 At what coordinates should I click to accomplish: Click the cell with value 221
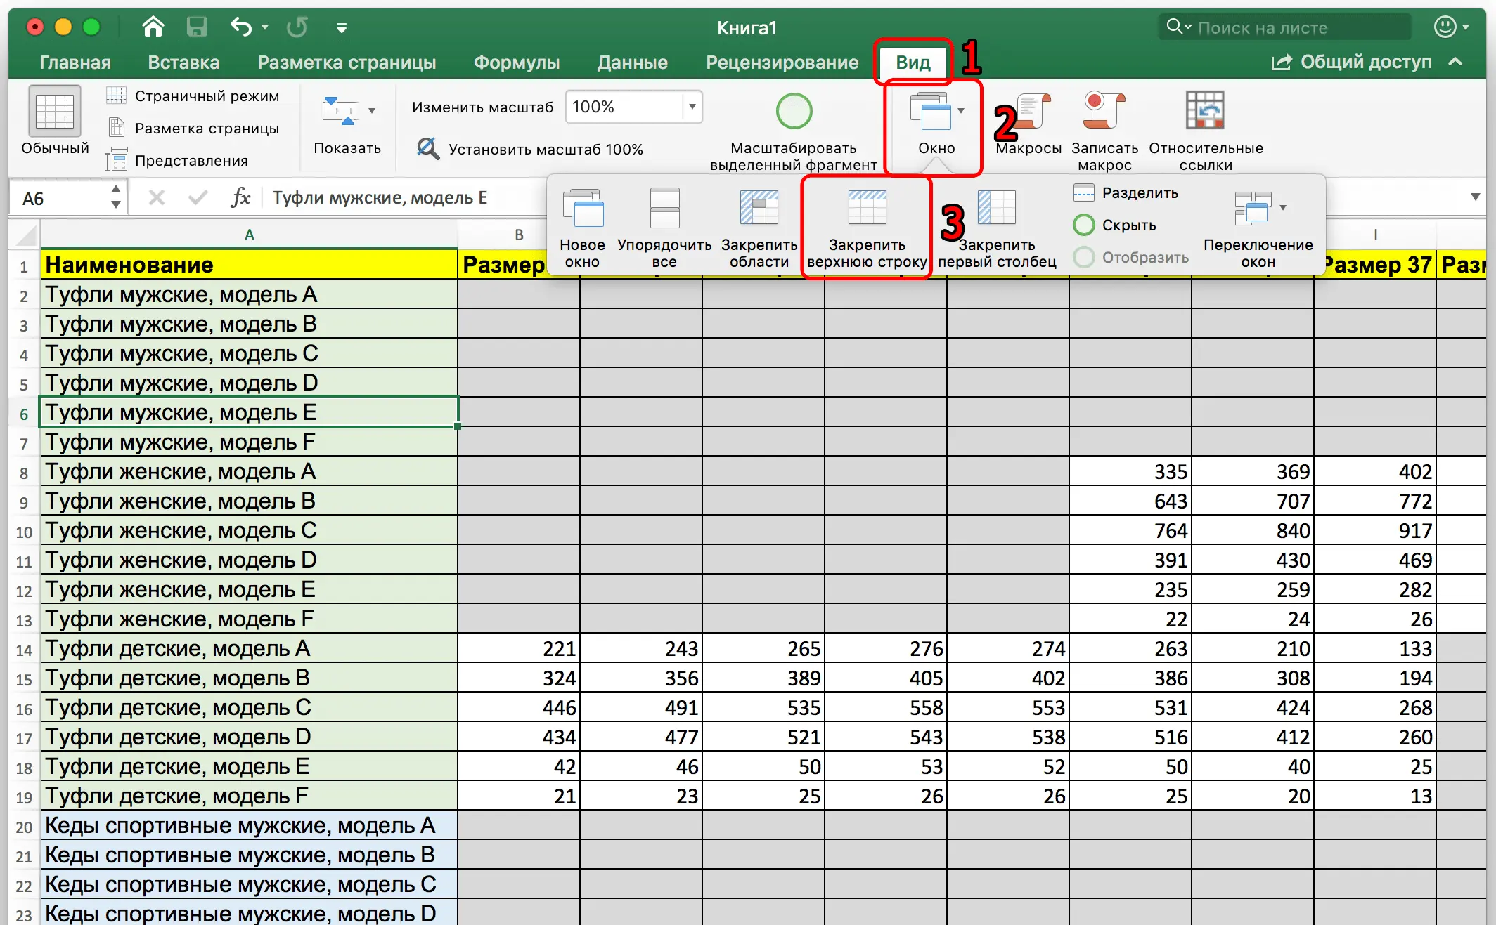pyautogui.click(x=519, y=648)
